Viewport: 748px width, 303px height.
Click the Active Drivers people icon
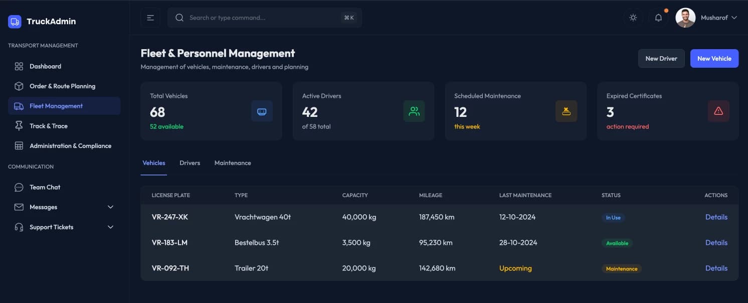click(x=414, y=111)
